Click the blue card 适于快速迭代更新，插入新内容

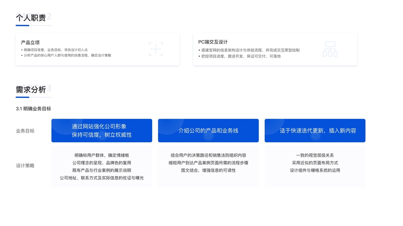(315, 130)
